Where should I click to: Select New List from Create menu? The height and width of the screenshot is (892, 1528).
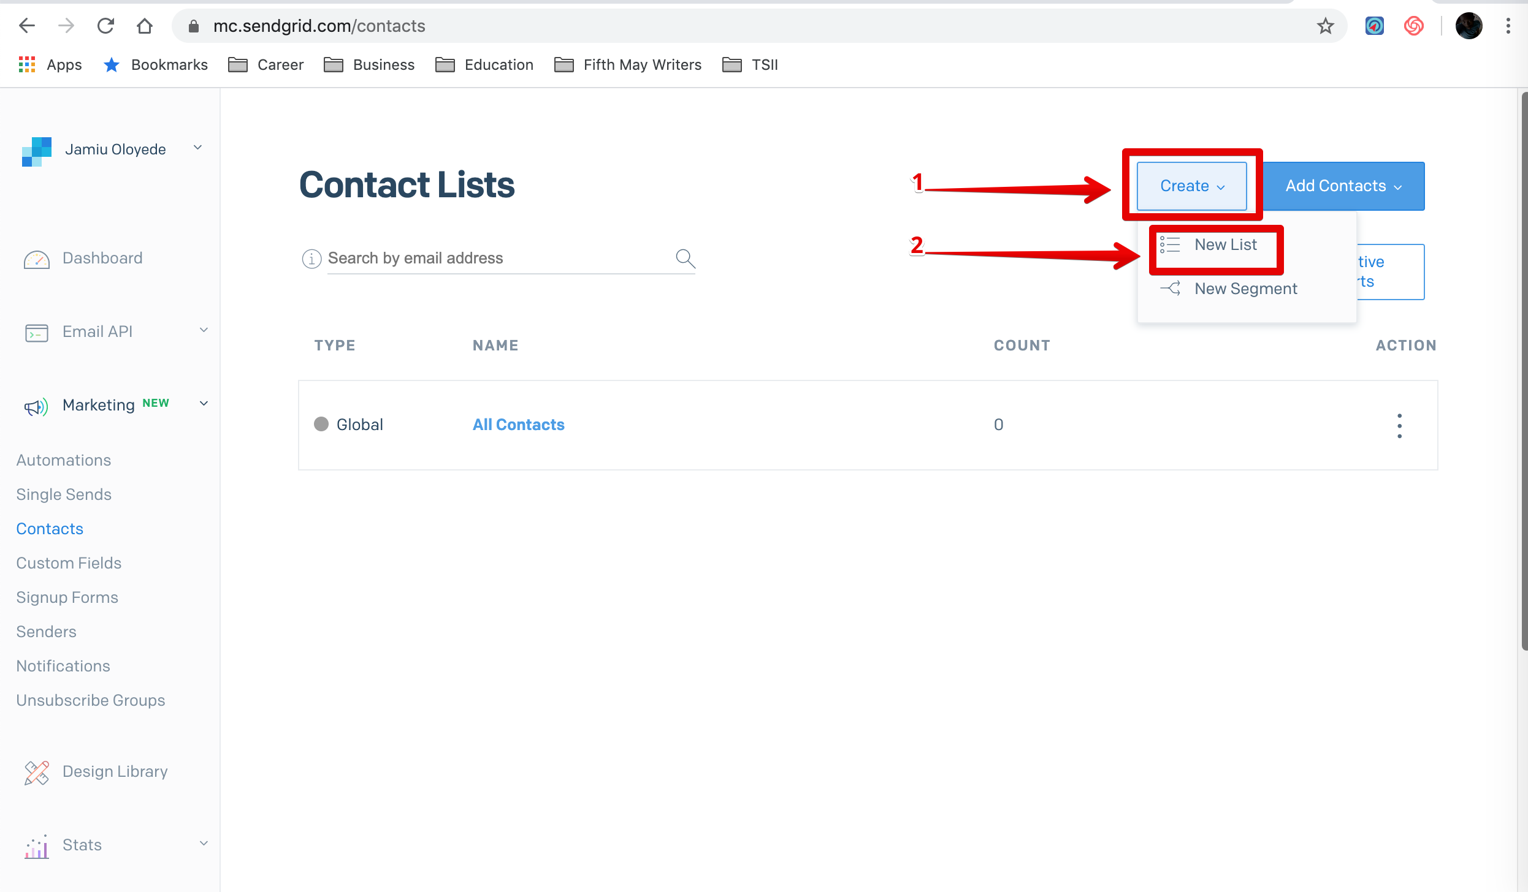pos(1225,245)
